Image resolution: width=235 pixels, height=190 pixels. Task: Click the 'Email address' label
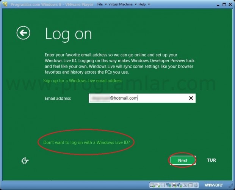click(58, 98)
